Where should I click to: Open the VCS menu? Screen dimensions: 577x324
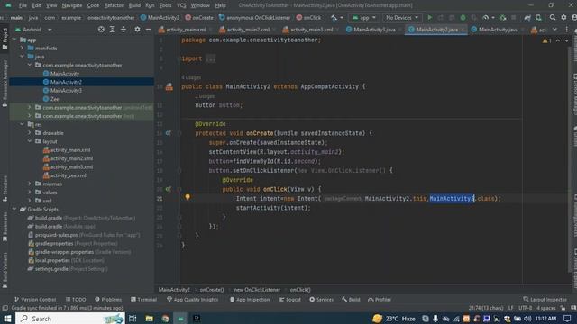point(181,5)
